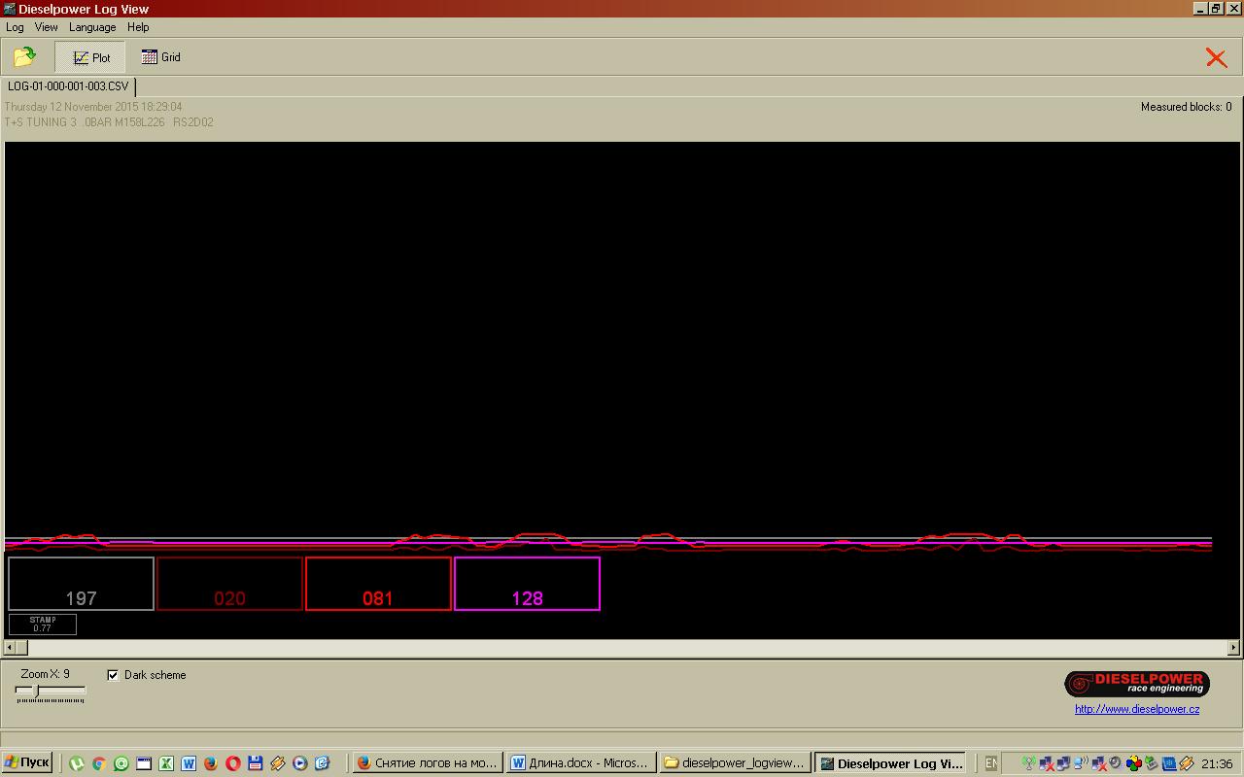Viewport: 1244px width, 777px height.
Task: Click the gray channel box showing 197
Action: [81, 584]
